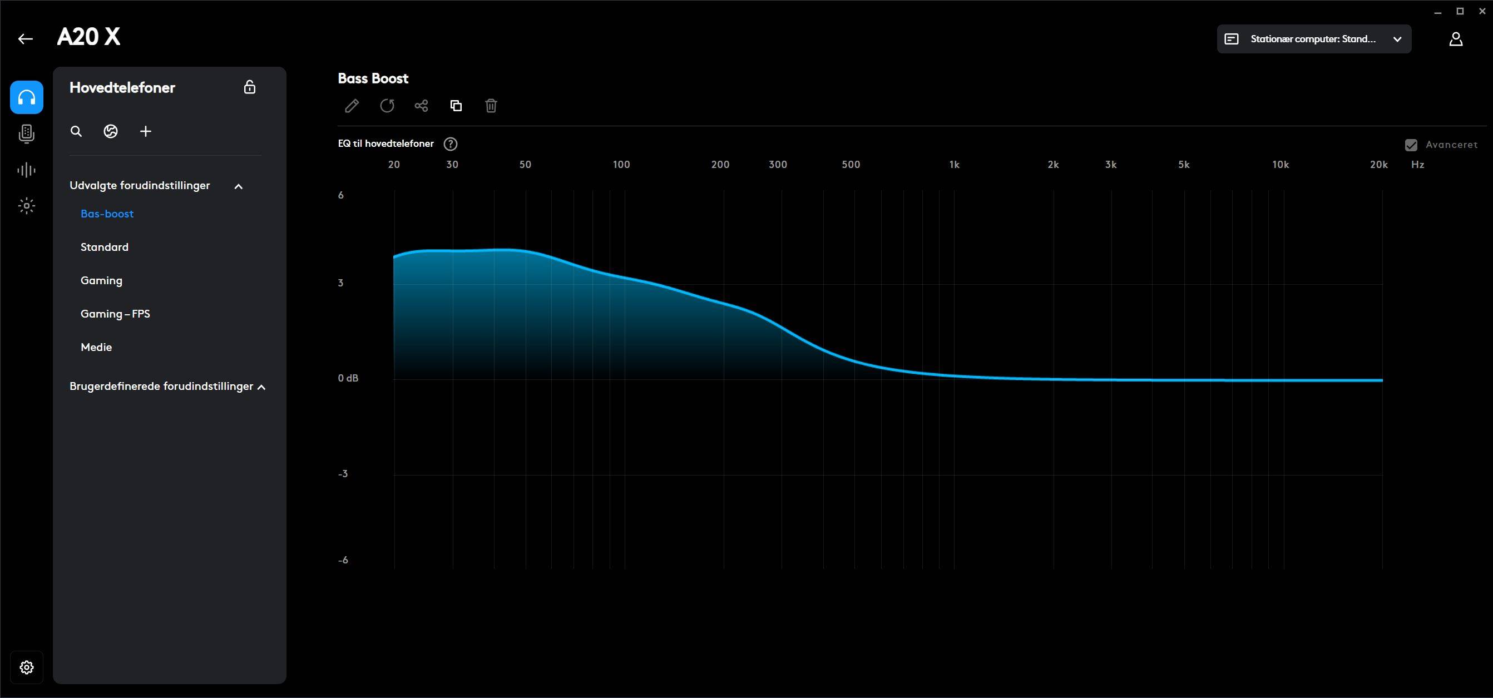Open lighting settings in sidebar

tap(27, 206)
